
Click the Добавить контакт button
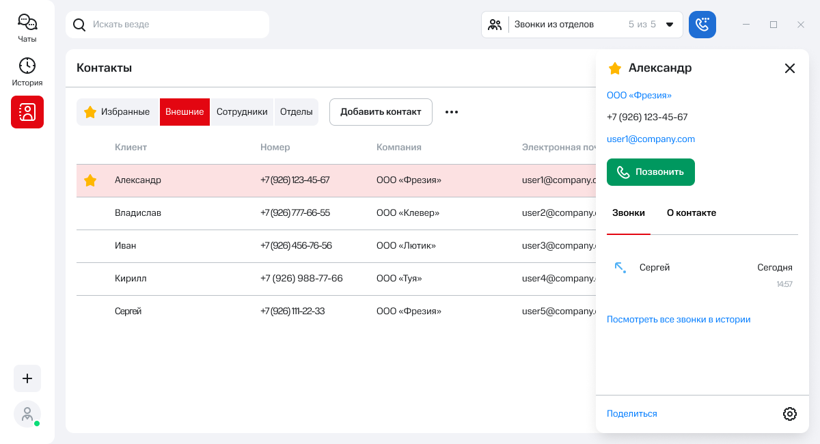click(381, 112)
